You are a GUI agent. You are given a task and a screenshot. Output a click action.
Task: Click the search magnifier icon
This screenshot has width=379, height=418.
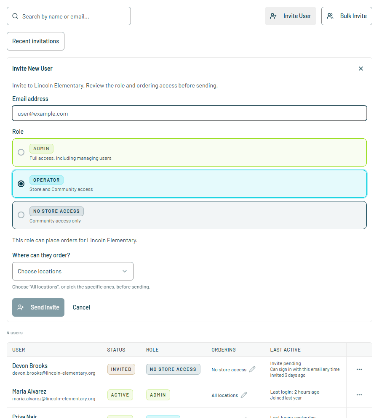coord(15,16)
